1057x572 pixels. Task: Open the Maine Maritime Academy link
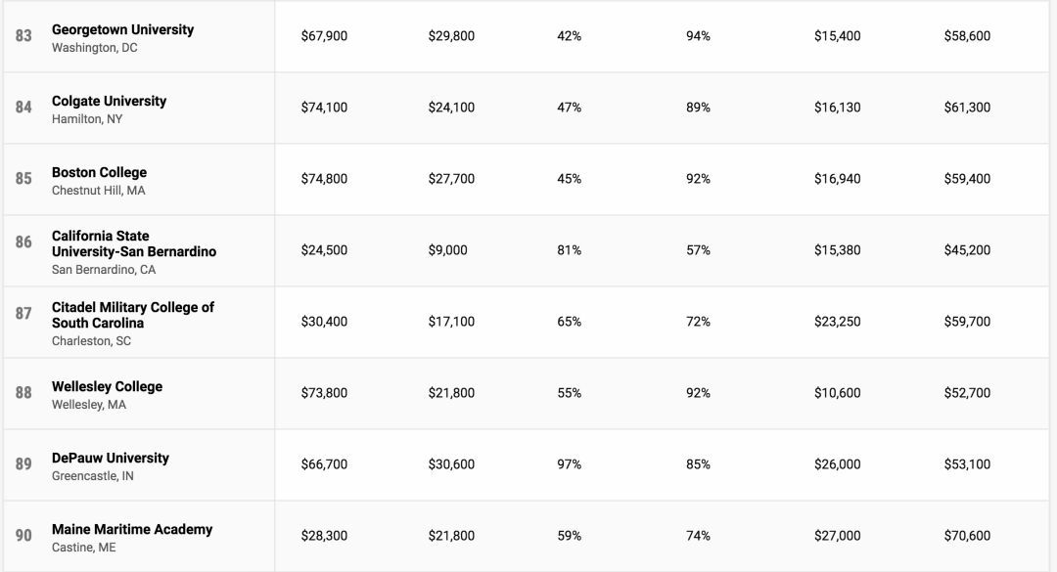coord(132,529)
